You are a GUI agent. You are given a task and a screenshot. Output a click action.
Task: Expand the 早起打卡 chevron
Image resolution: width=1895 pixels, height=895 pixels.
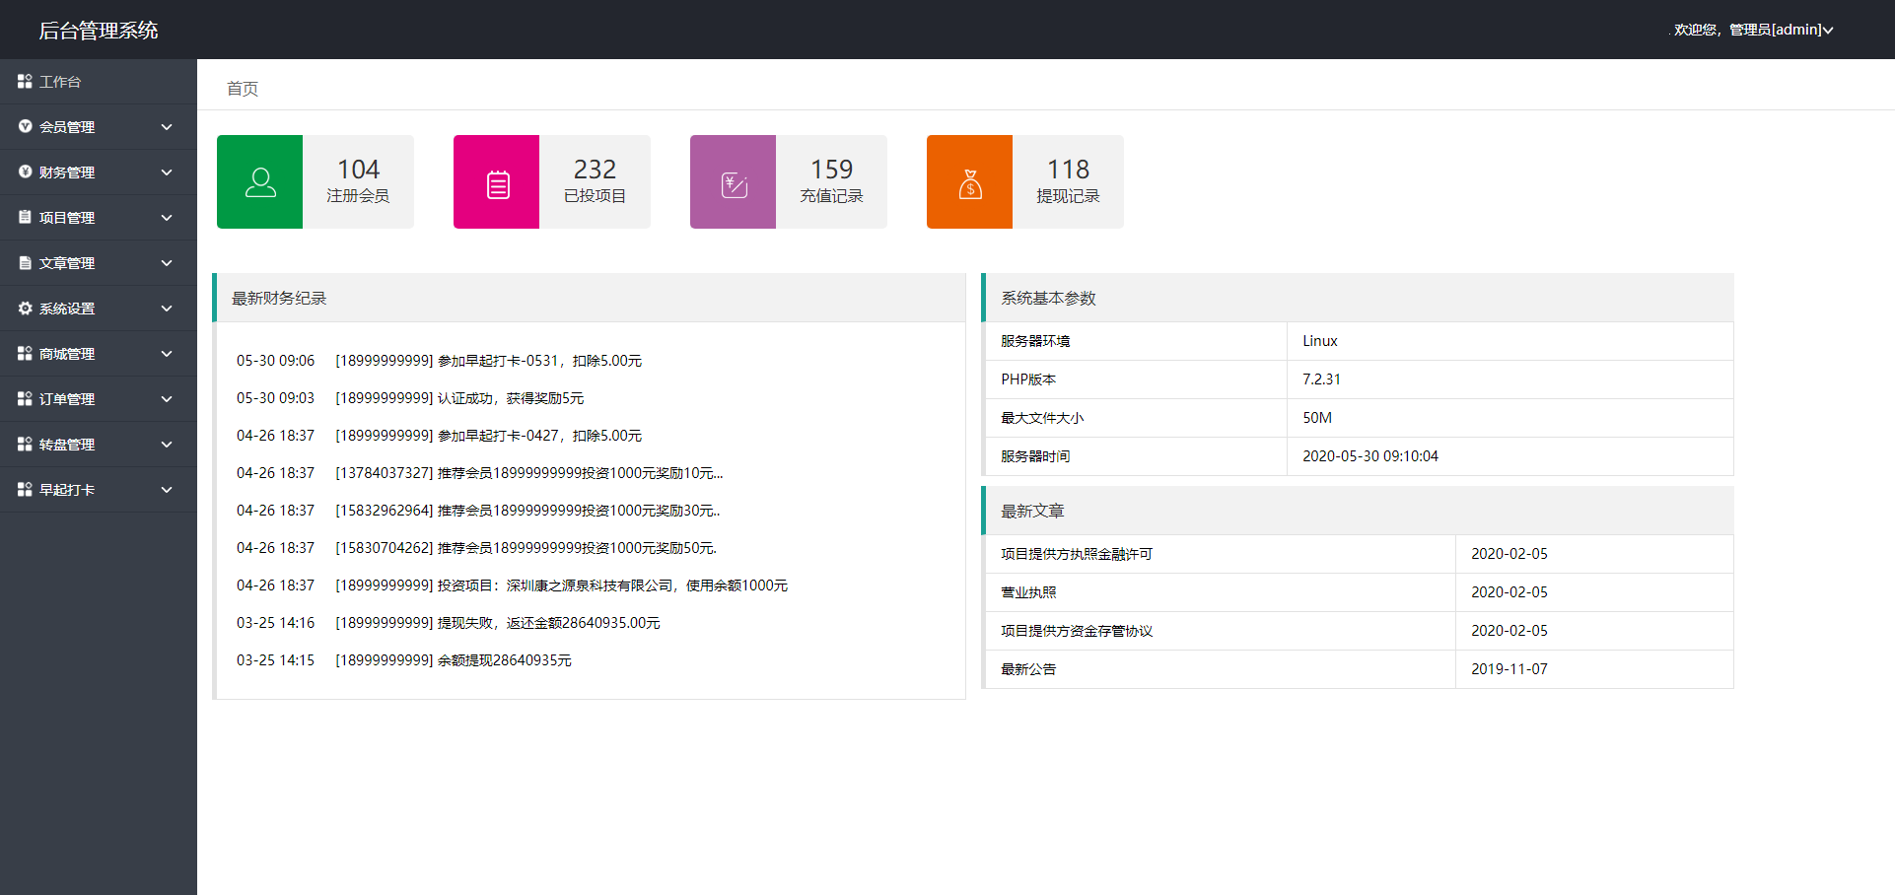(167, 490)
